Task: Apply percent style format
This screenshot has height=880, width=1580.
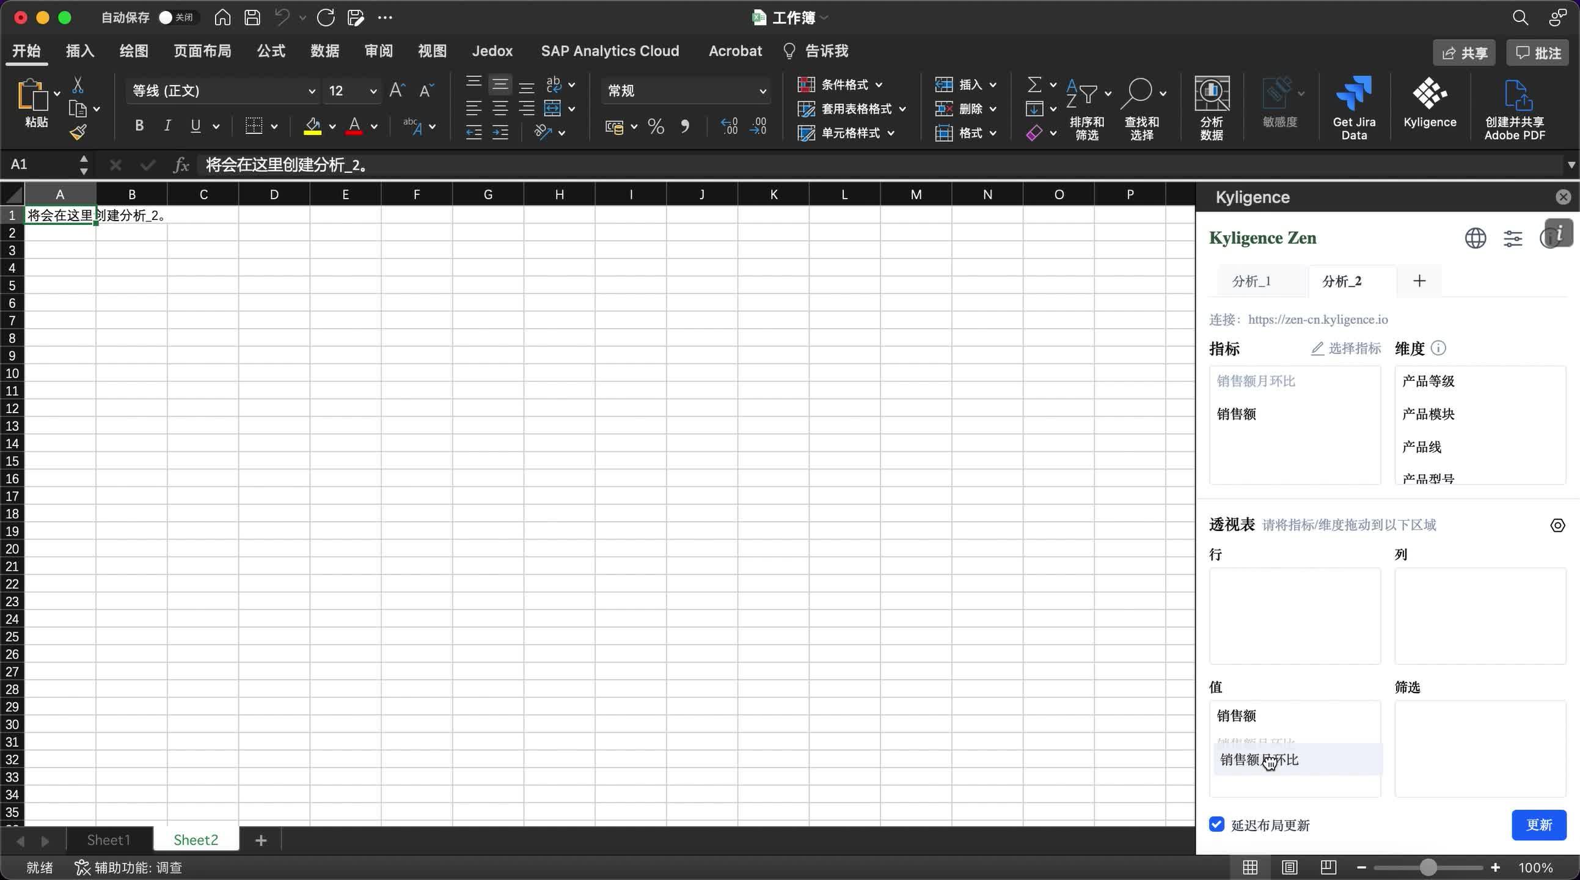Action: (x=656, y=127)
